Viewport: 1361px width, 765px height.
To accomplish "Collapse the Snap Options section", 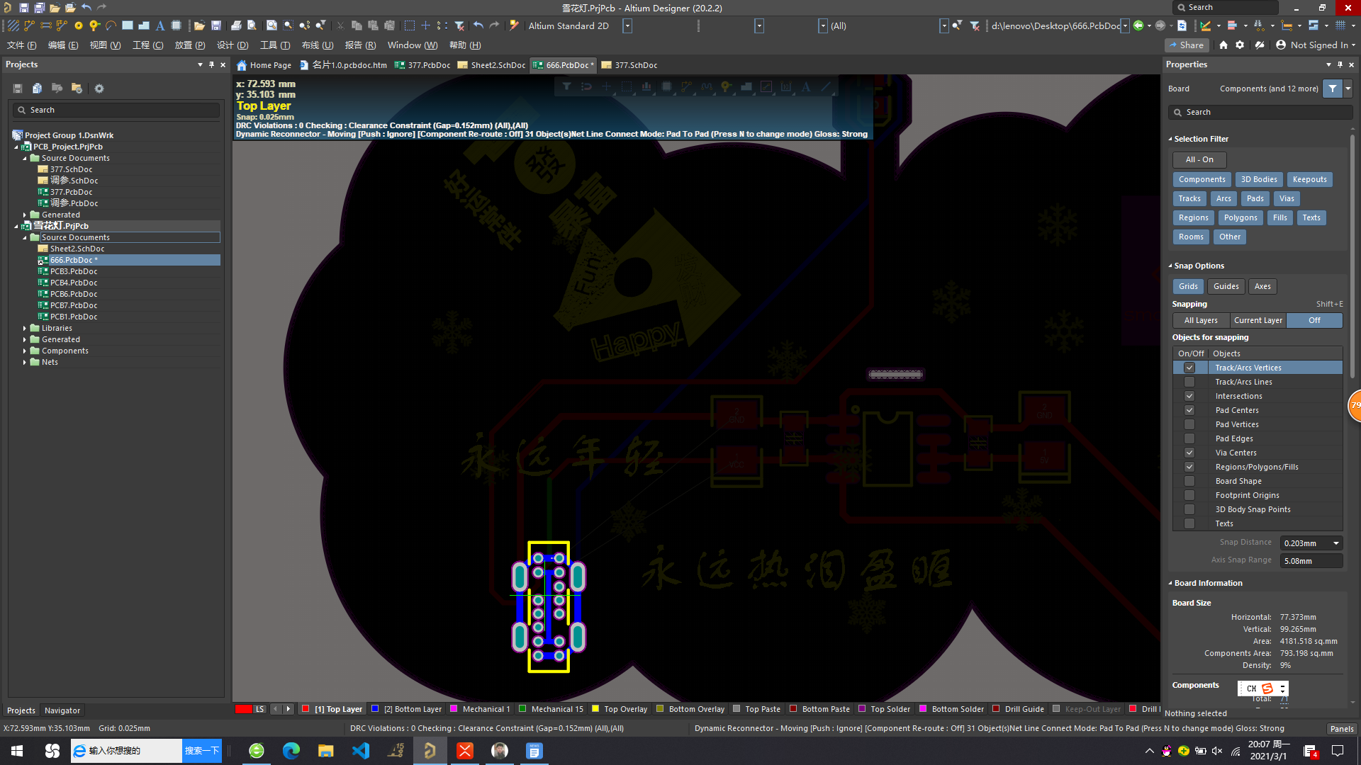I will pyautogui.click(x=1171, y=266).
